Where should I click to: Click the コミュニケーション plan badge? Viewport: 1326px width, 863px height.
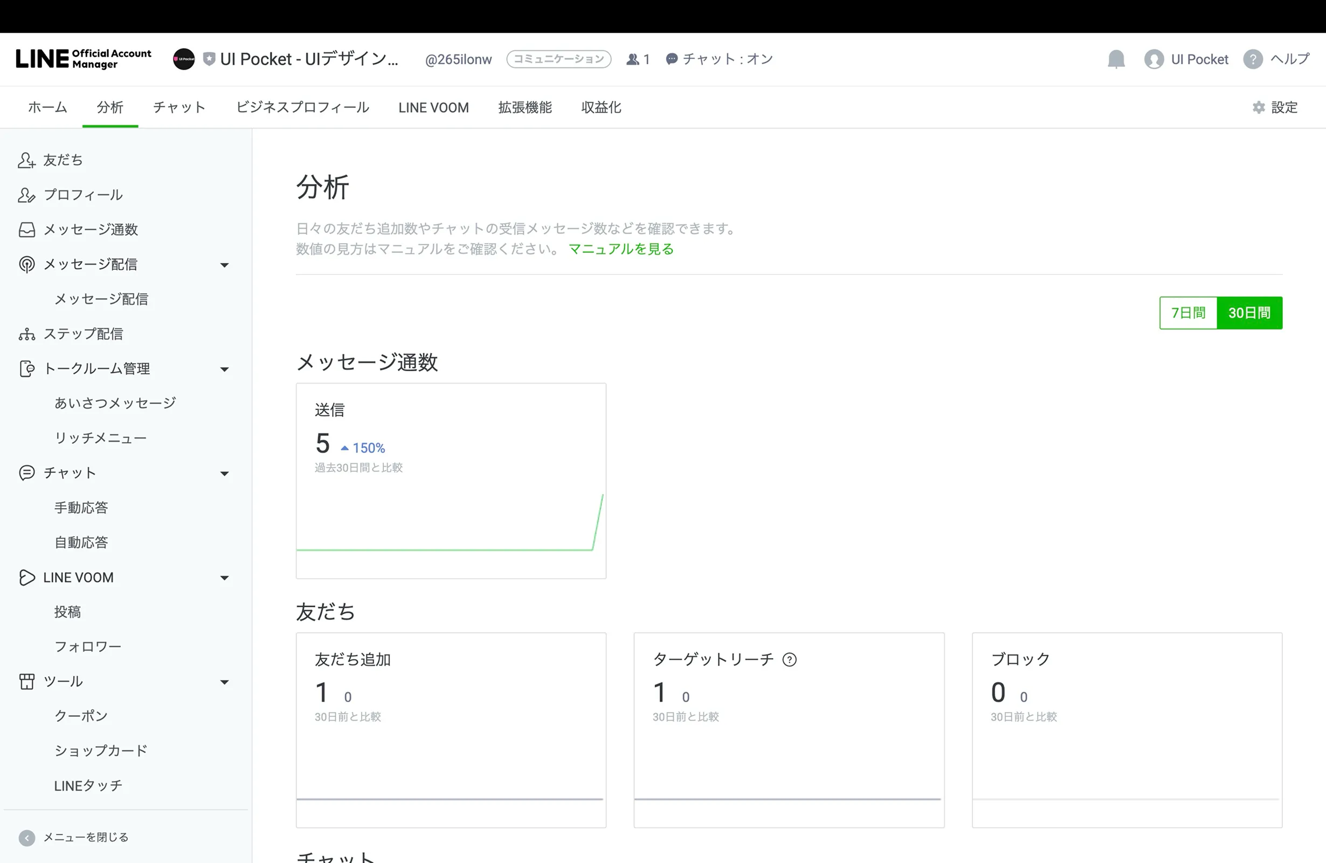pyautogui.click(x=558, y=59)
